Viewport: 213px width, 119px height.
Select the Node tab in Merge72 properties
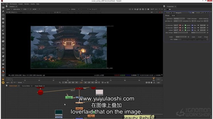(x=173, y=16)
